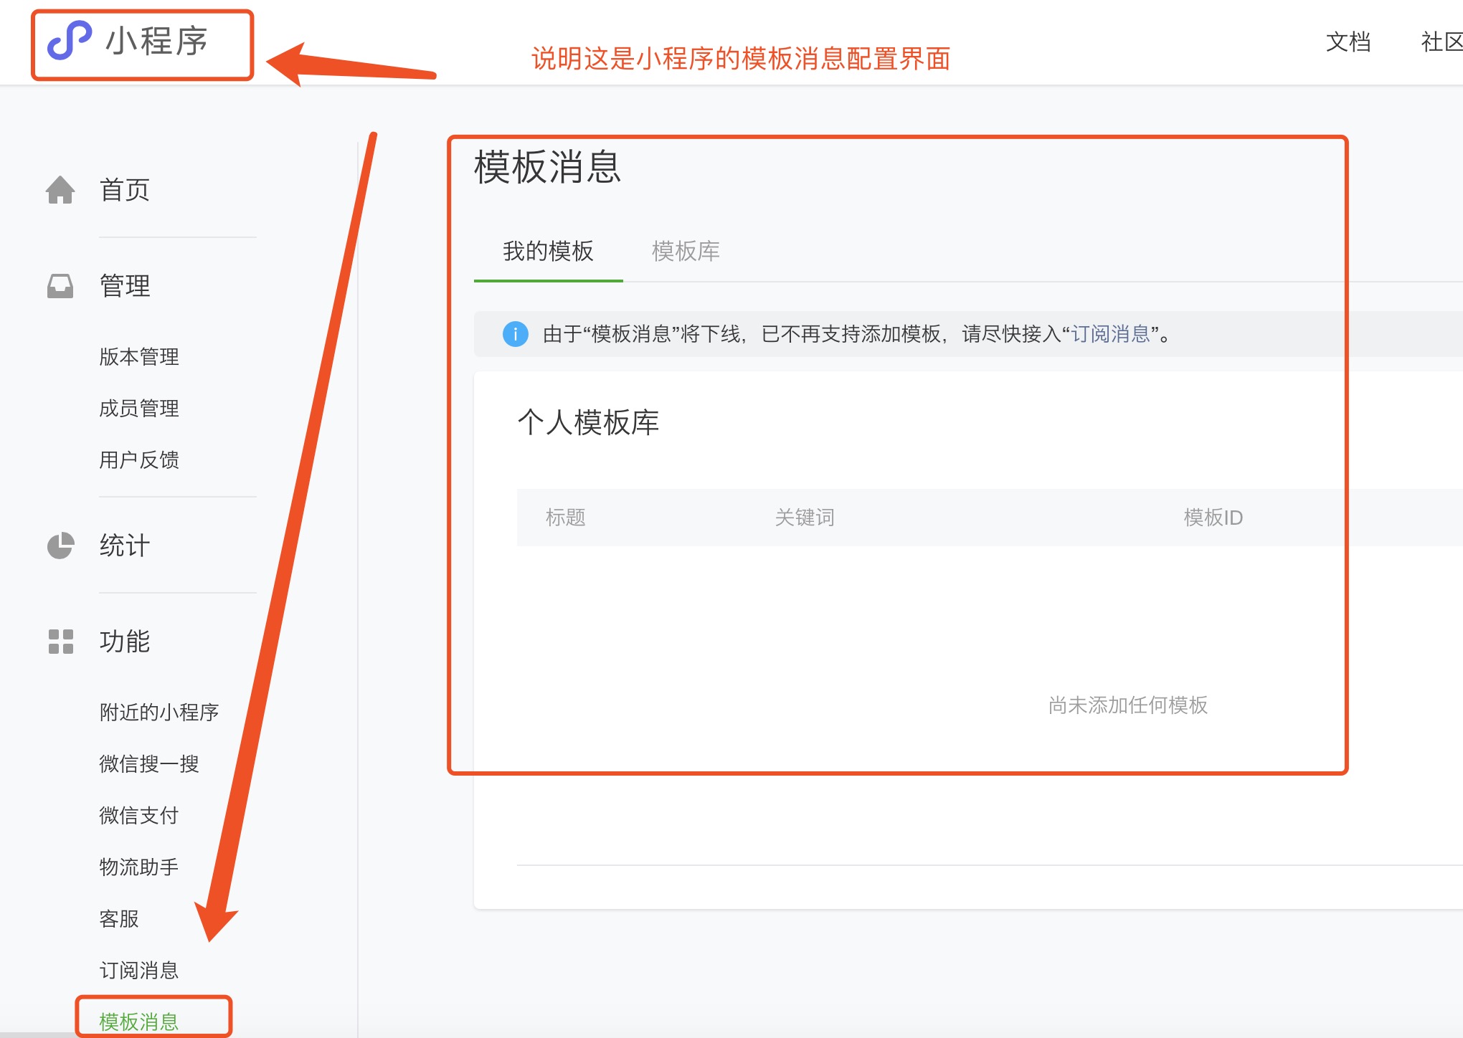1463x1038 pixels.
Task: Click the grid icon beside 功能
Action: 60,642
